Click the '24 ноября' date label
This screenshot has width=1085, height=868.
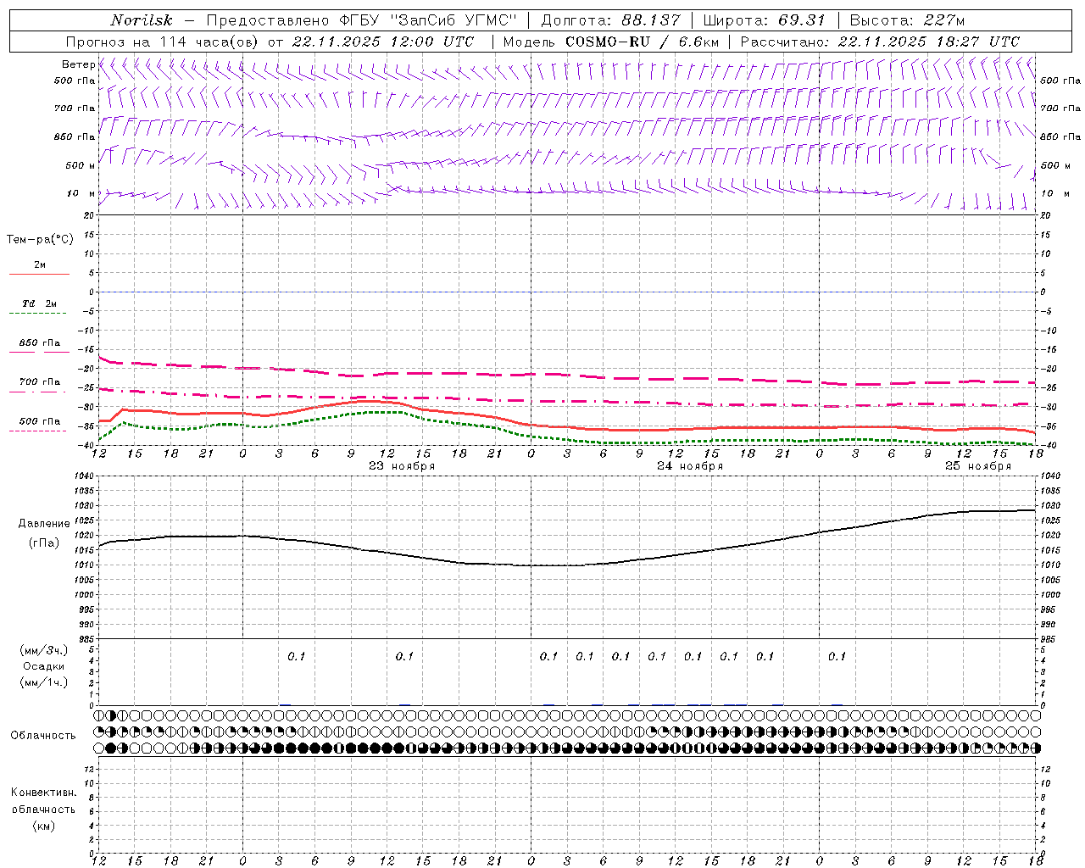[x=690, y=466]
